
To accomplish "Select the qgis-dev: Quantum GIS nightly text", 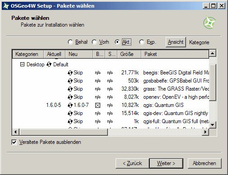I will [x=176, y=113].
